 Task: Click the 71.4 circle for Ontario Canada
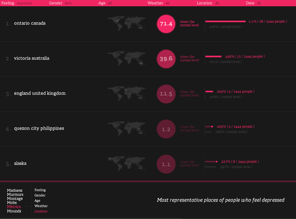[166, 24]
